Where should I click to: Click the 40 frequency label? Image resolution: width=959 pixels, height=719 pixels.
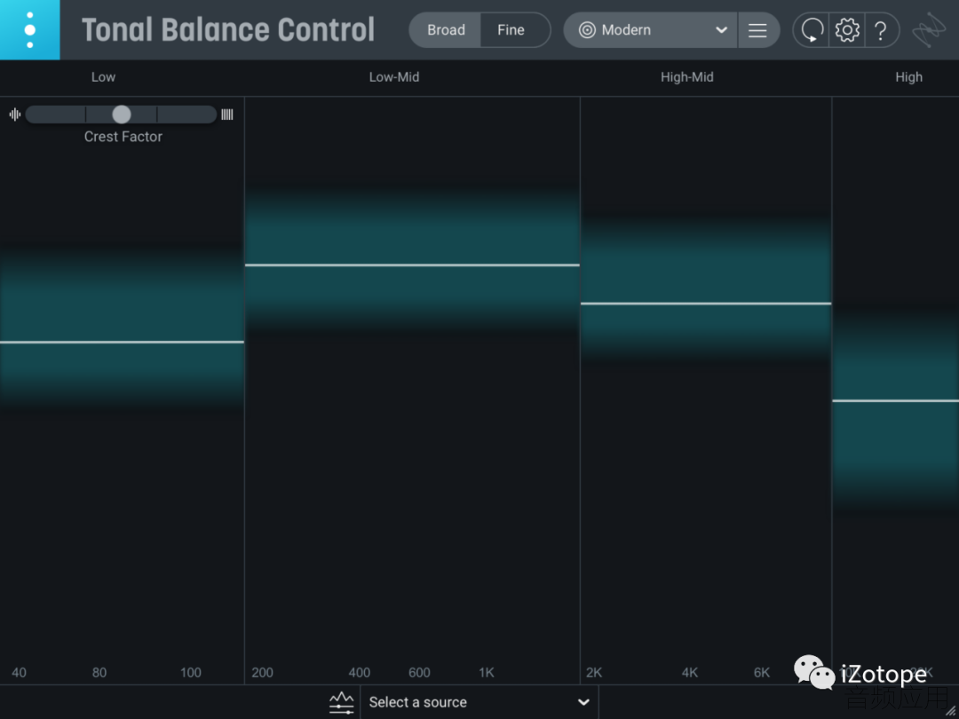click(x=19, y=673)
